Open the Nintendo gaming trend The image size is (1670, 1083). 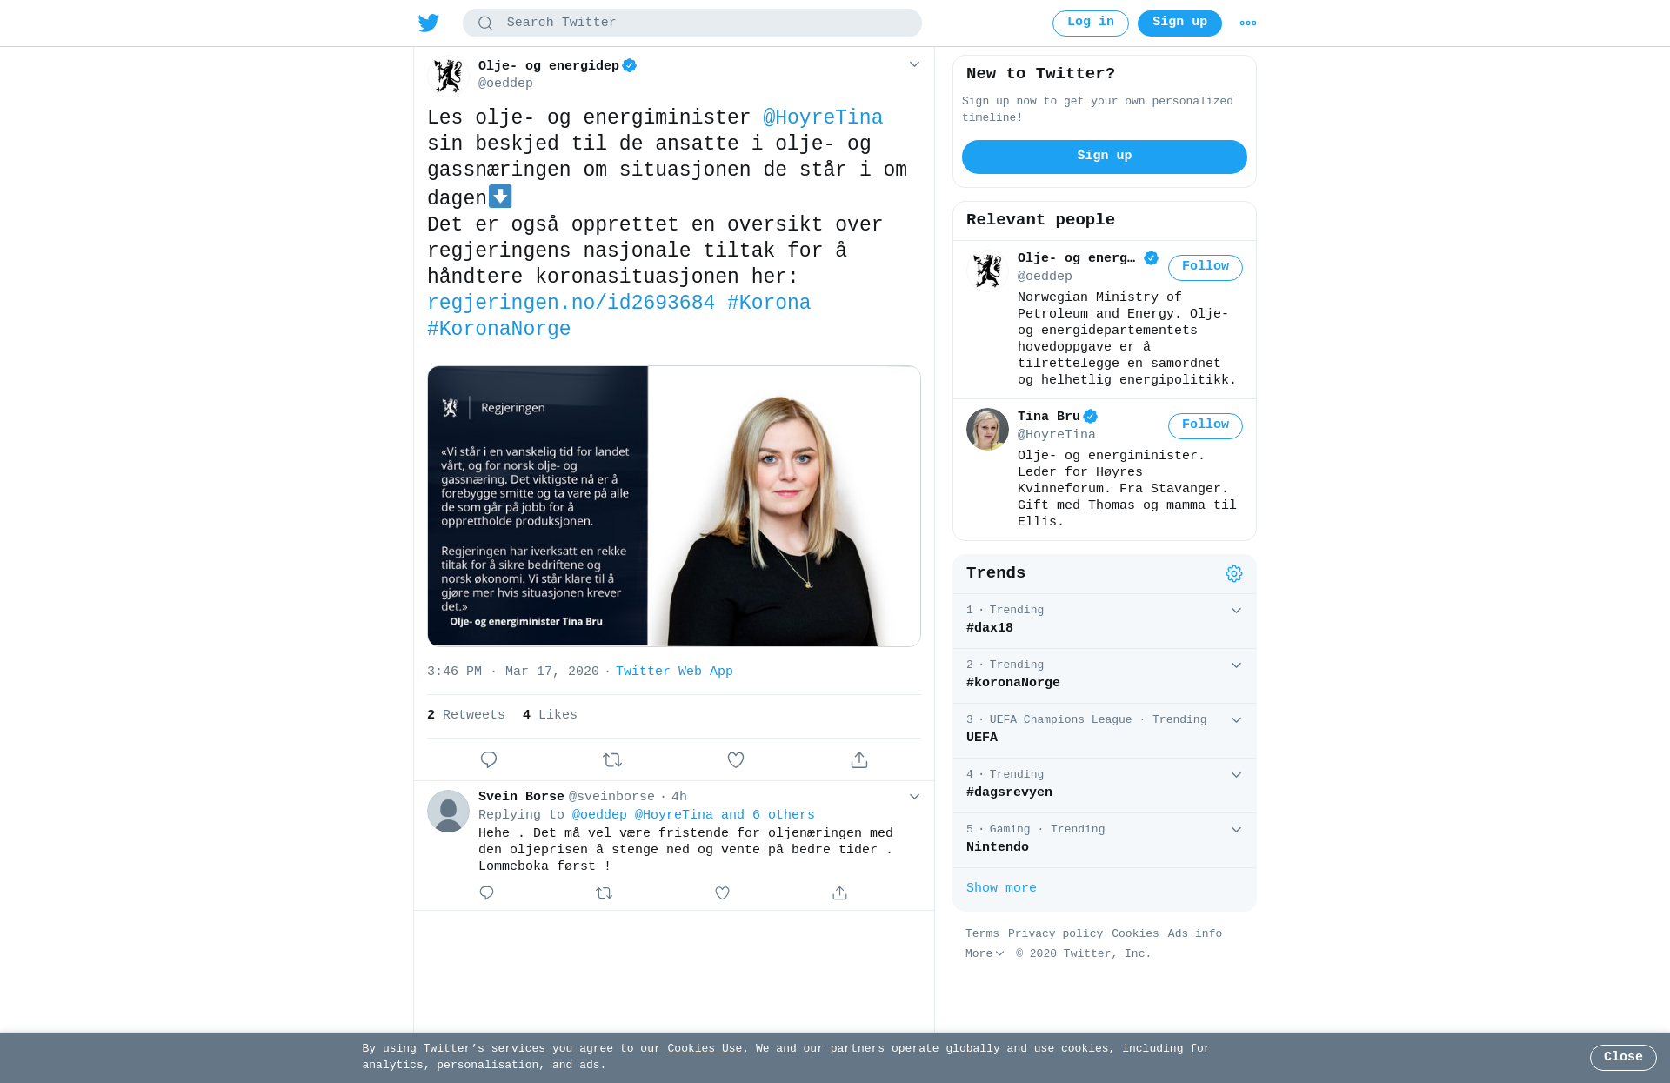(x=1105, y=840)
